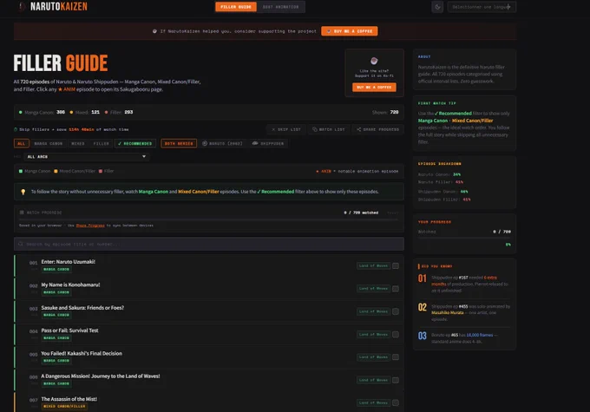Click the NARUTOKAIZEN site title
Screen dimensions: 590x412
click(59, 6)
